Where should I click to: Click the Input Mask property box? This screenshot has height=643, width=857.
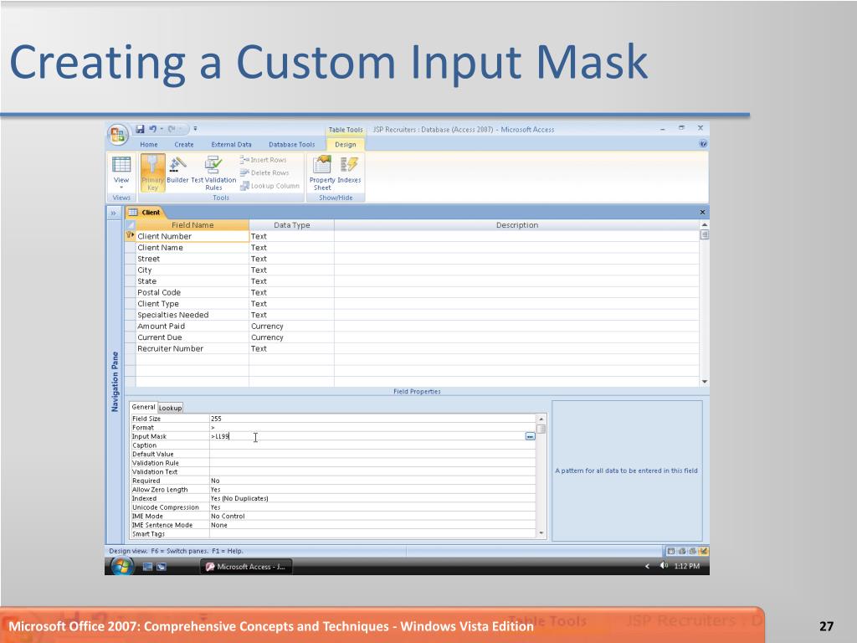(x=367, y=436)
